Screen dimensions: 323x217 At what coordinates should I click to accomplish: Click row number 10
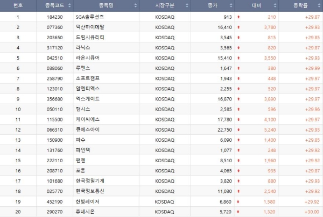(18, 110)
